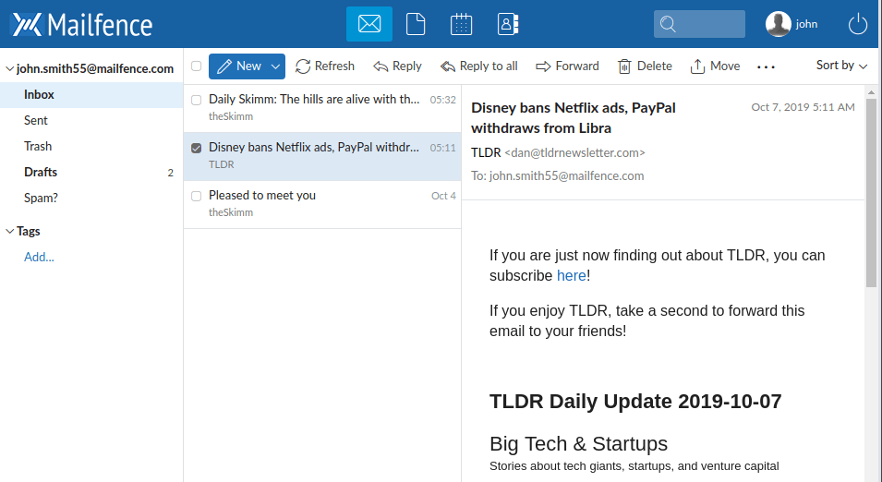Image resolution: width=882 pixels, height=482 pixels.
Task: Check the Daily Skimm message checkbox
Action: (x=197, y=100)
